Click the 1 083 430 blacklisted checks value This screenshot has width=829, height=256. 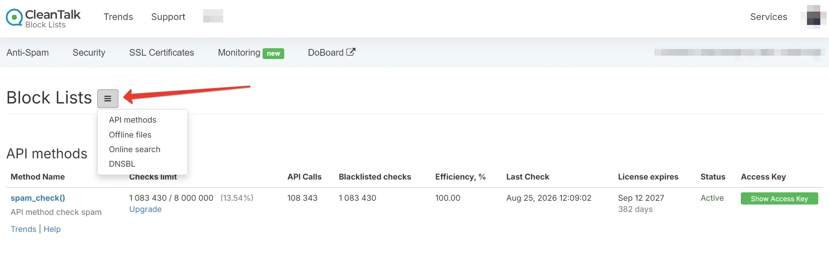(357, 198)
